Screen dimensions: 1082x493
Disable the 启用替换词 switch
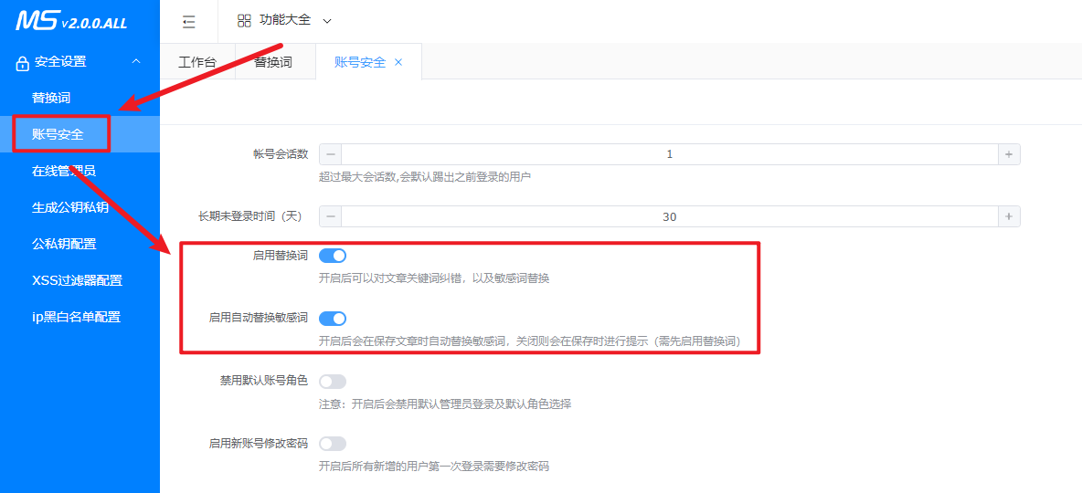[333, 256]
